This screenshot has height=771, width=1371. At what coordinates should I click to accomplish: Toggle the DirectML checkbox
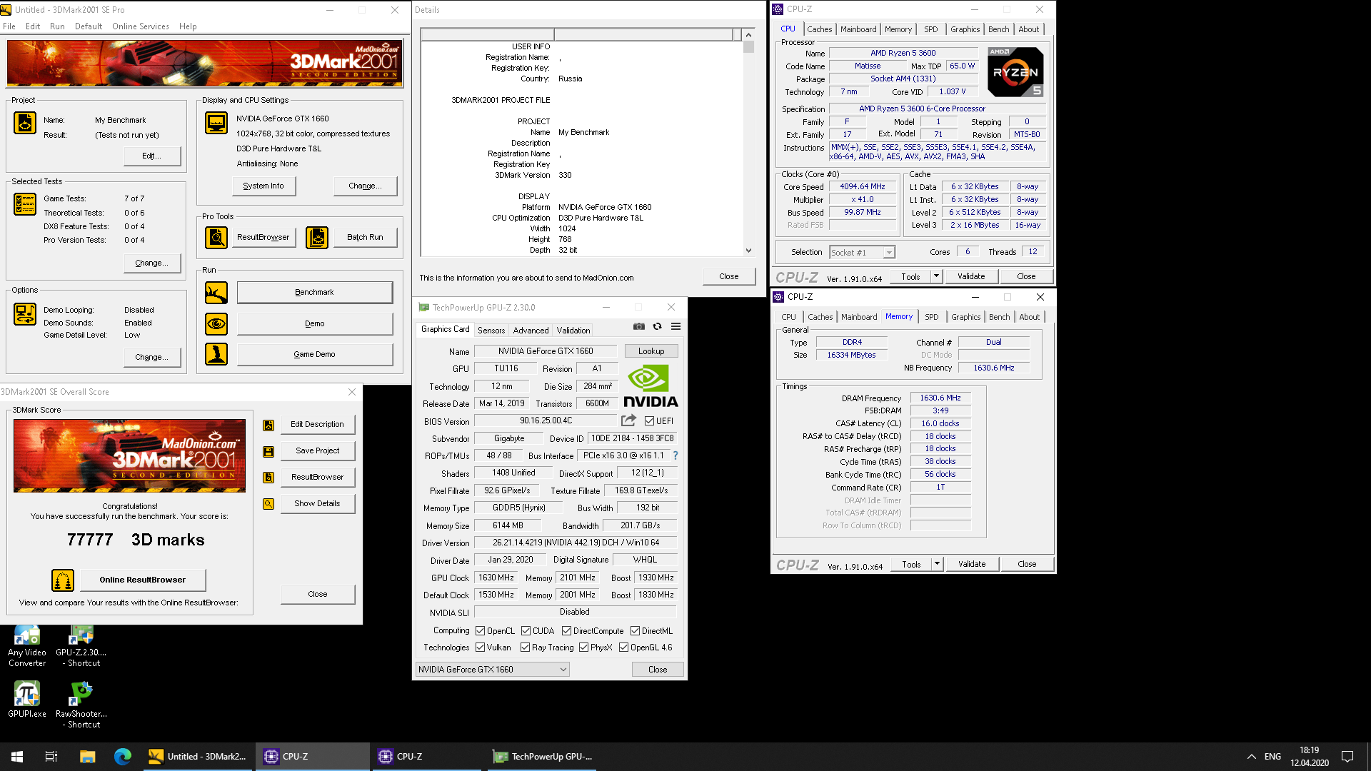click(x=635, y=631)
